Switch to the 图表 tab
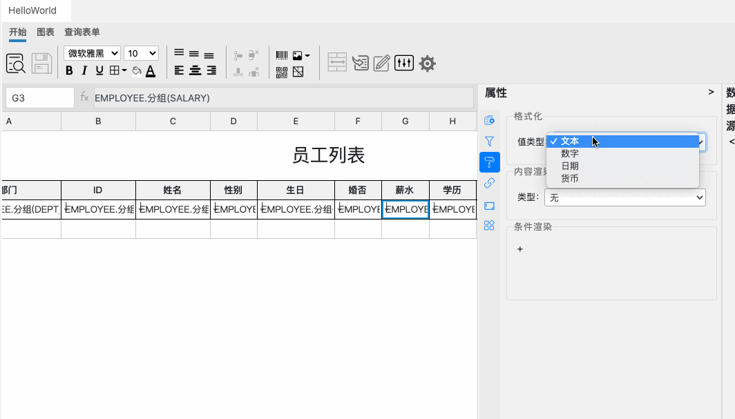 coord(46,32)
